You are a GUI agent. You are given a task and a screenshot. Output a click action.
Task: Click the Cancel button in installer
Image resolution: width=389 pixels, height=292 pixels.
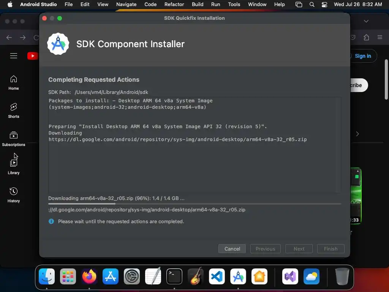click(x=232, y=249)
